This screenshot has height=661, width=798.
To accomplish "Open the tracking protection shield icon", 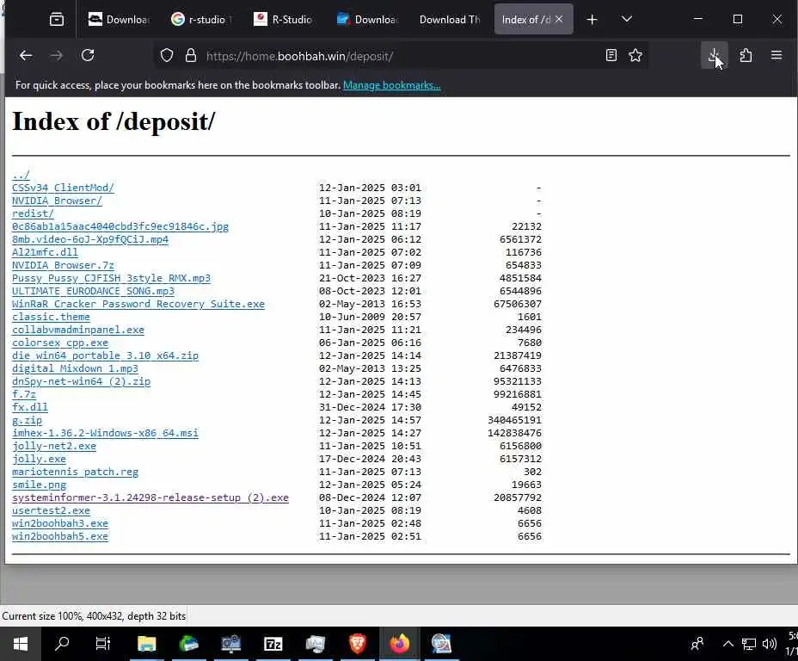I will (x=167, y=55).
